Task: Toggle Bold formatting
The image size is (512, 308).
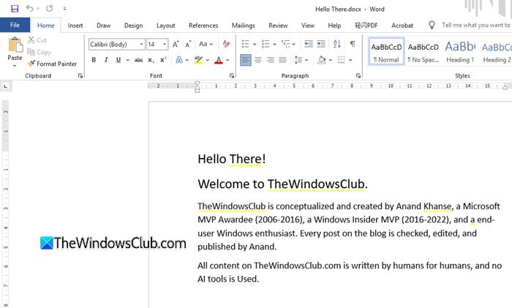Action: 94,60
